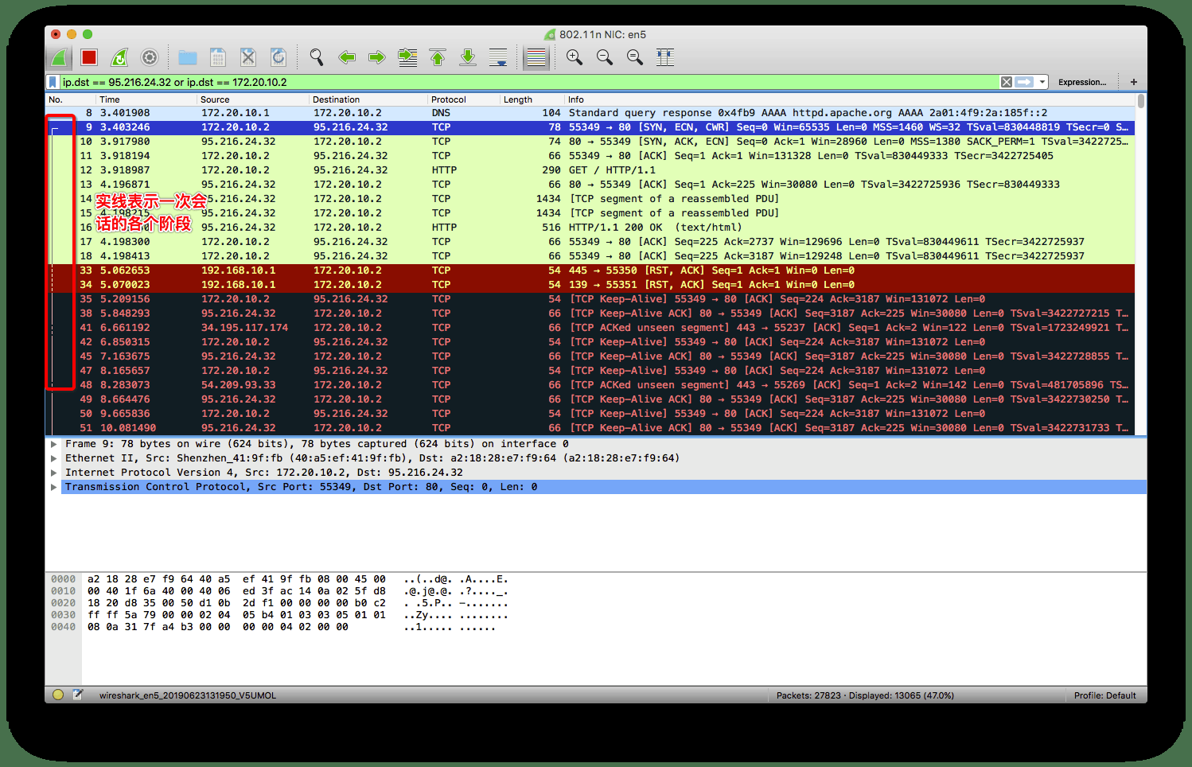Image resolution: width=1192 pixels, height=767 pixels.
Task: Open capture file properties icon
Action: [x=78, y=695]
